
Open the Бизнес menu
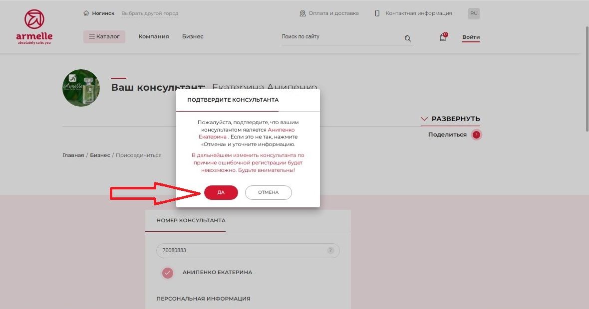point(193,37)
